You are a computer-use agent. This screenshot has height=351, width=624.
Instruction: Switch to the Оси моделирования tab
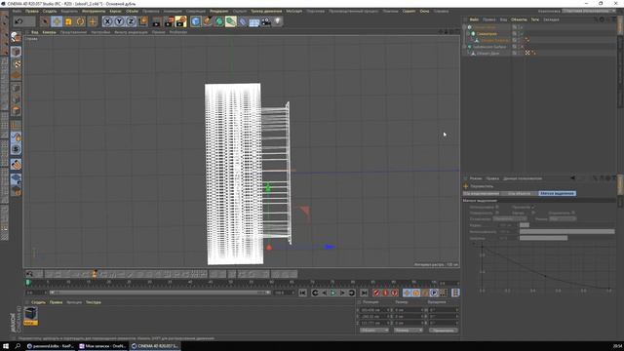481,193
